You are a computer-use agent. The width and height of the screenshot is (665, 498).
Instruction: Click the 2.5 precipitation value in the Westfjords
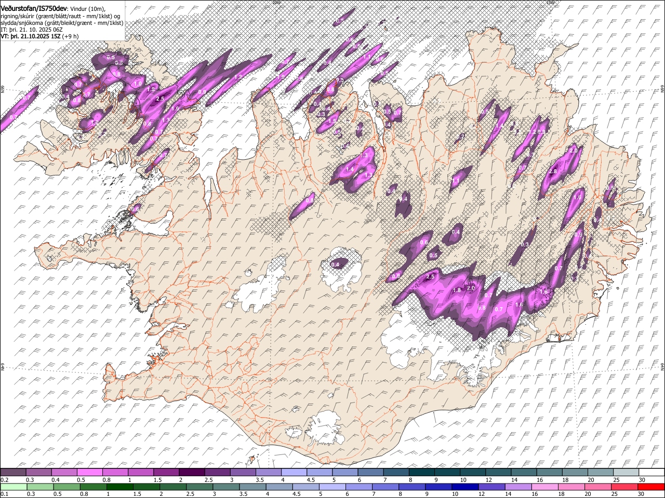click(x=160, y=98)
